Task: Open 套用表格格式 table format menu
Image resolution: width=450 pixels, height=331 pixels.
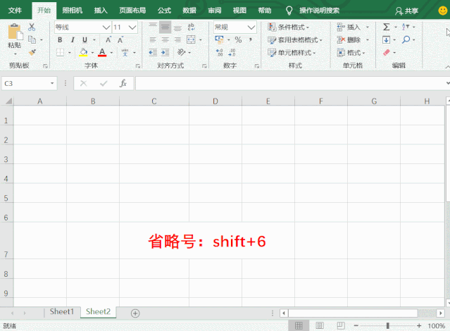Action: tap(295, 40)
